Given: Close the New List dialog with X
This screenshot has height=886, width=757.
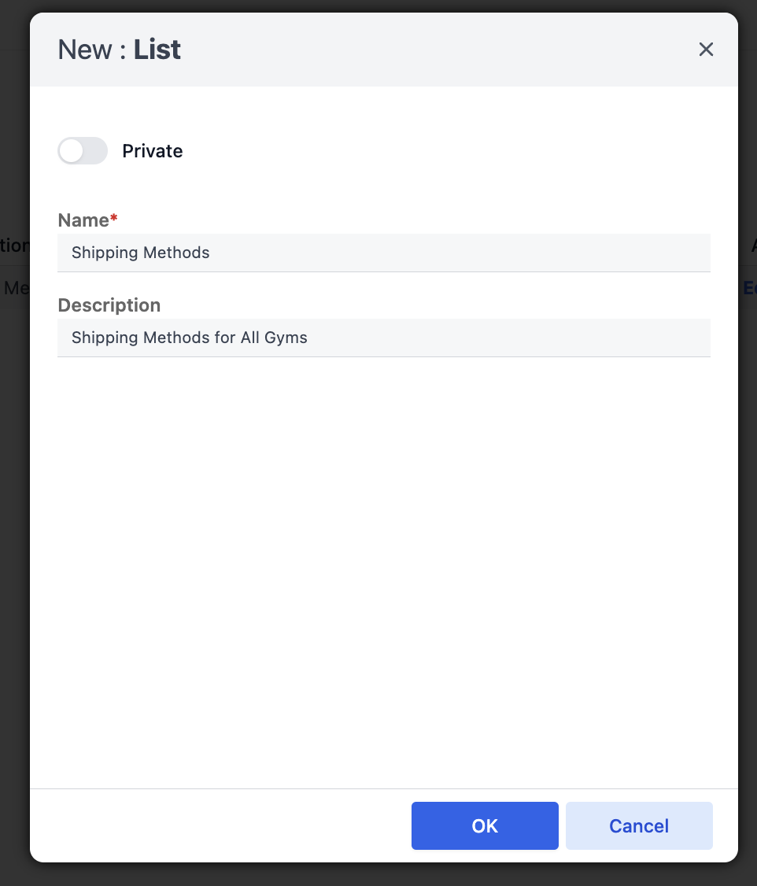Looking at the screenshot, I should point(706,49).
